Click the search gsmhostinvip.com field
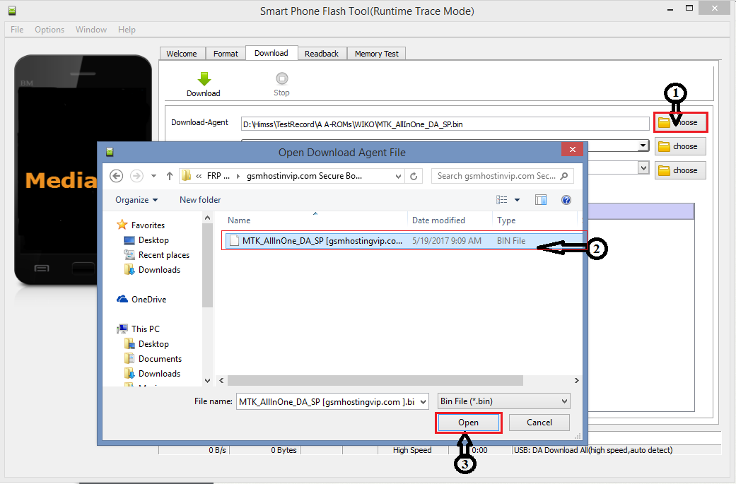The image size is (736, 484). tap(502, 176)
